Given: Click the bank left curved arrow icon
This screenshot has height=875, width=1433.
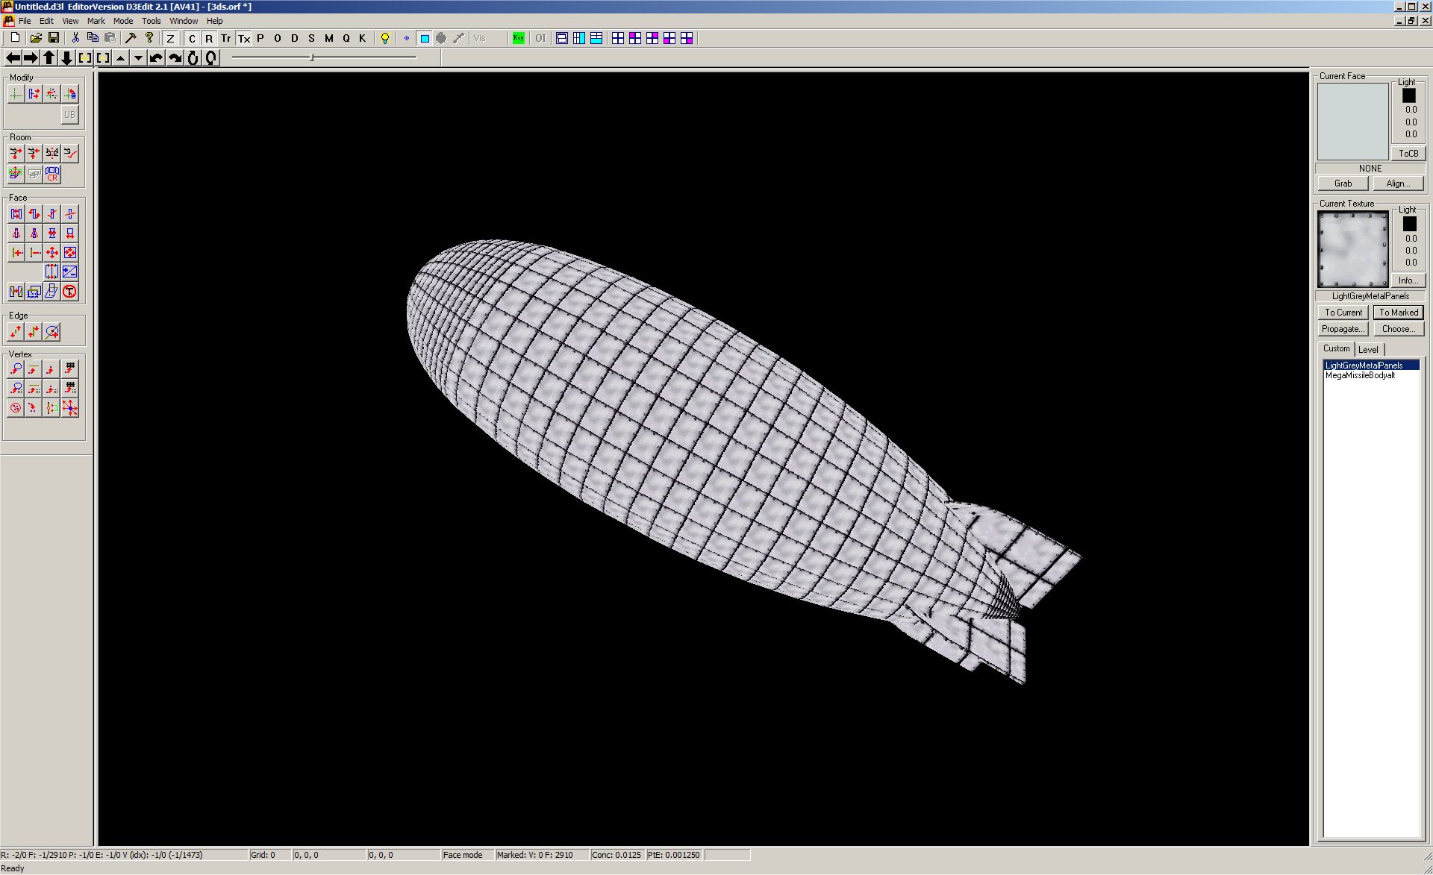Looking at the screenshot, I should tap(156, 57).
